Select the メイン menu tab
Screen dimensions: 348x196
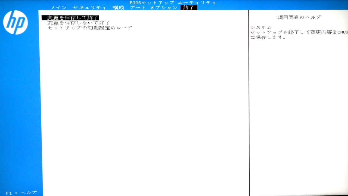pos(58,8)
